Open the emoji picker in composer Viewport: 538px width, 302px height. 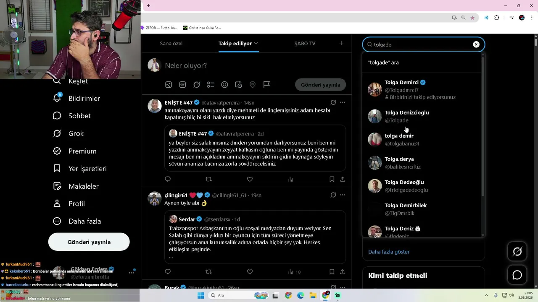pos(224,85)
